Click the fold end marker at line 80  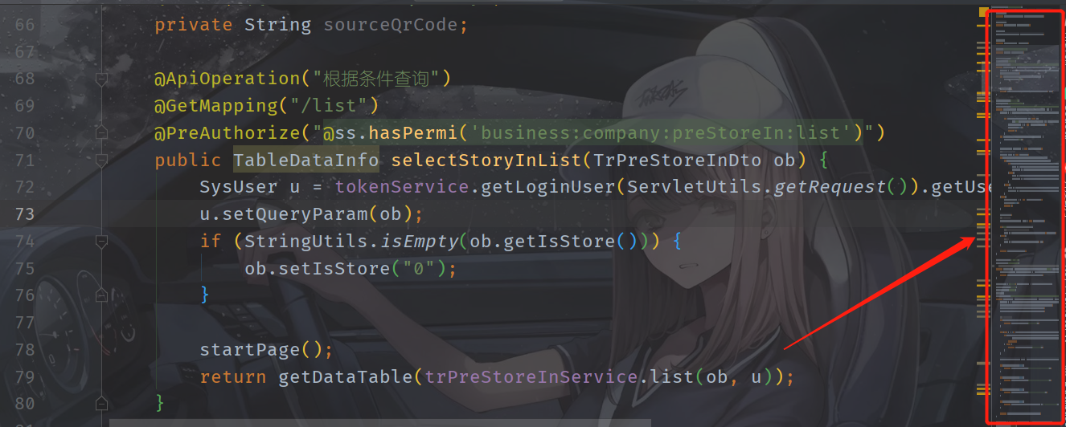point(101,402)
